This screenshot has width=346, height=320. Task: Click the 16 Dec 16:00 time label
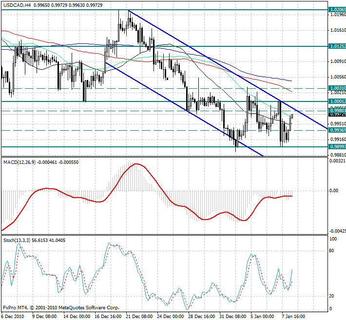tap(108, 316)
